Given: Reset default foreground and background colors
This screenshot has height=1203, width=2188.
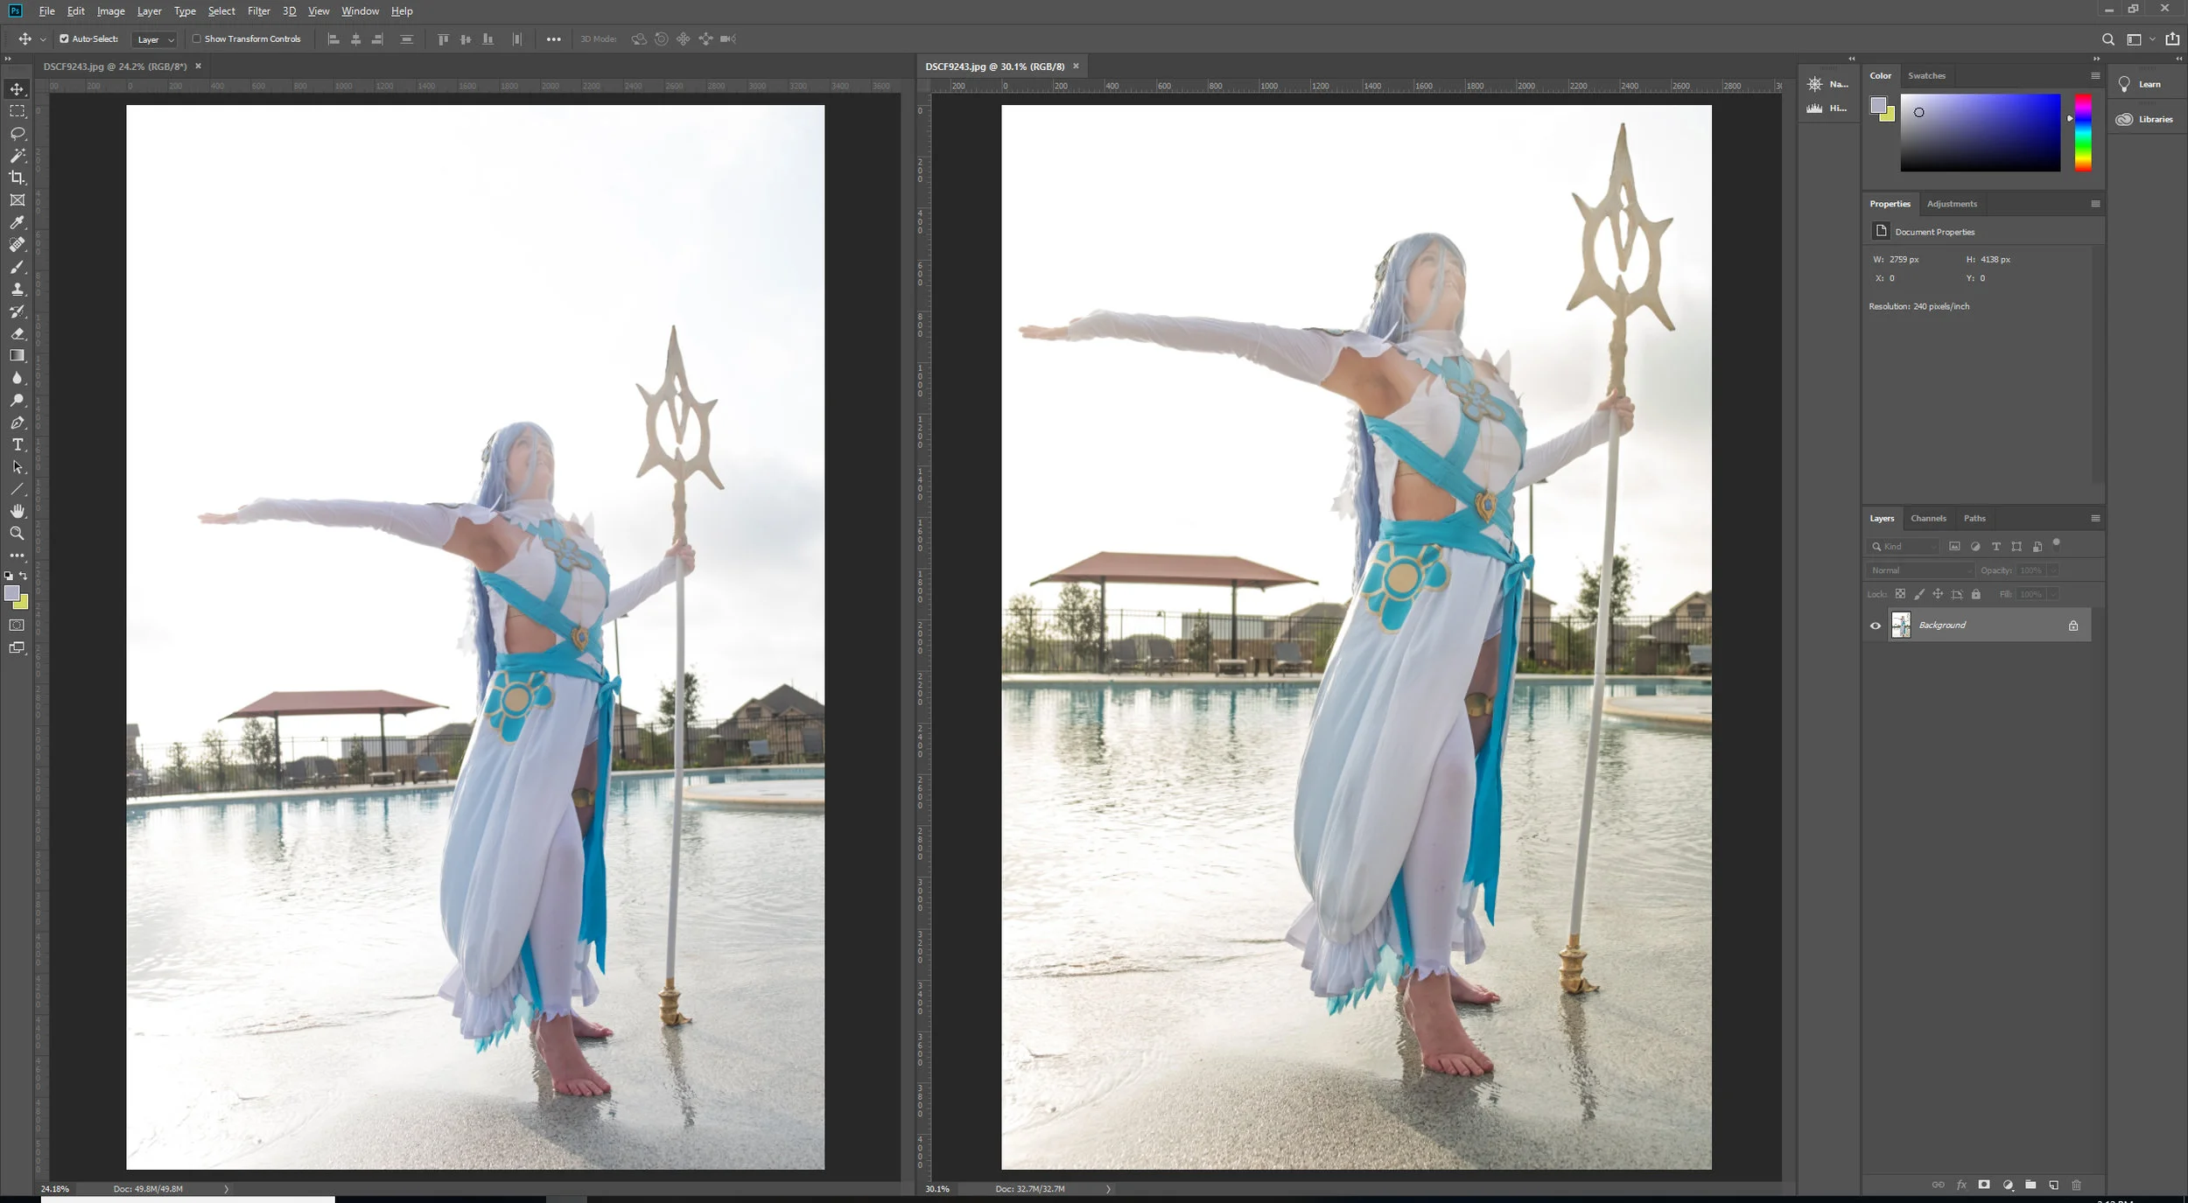Looking at the screenshot, I should tap(9, 576).
